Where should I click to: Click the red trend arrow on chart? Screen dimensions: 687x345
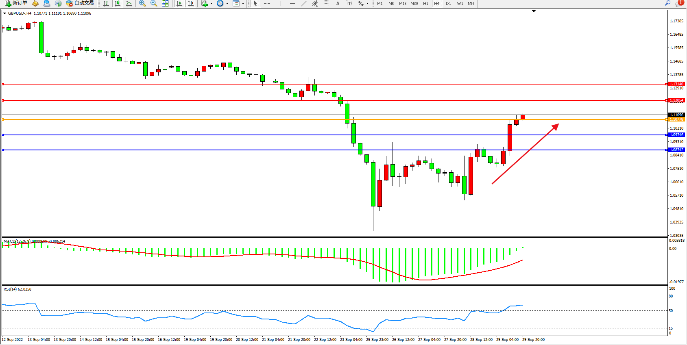point(525,154)
